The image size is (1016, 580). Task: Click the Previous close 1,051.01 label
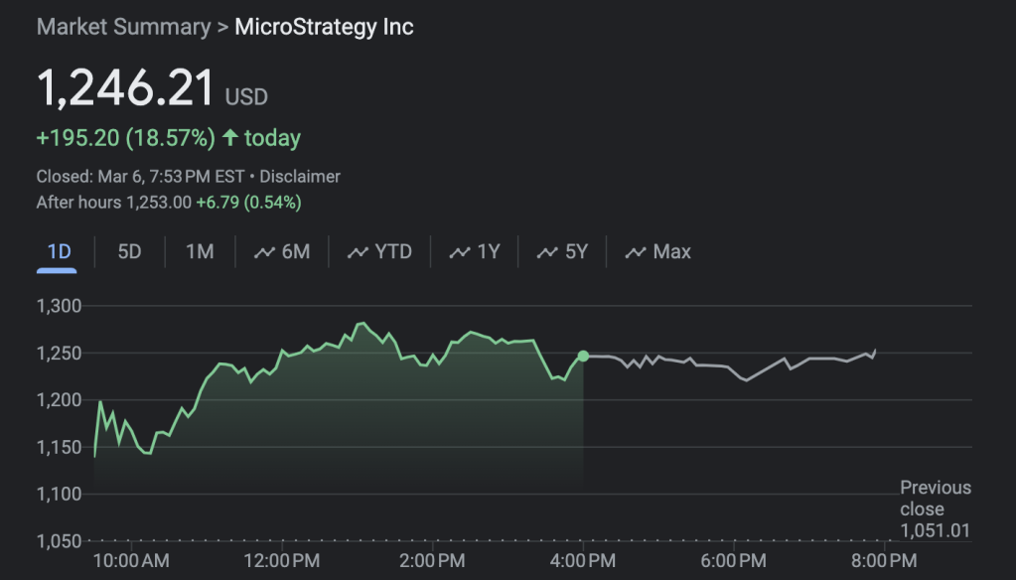pos(935,509)
